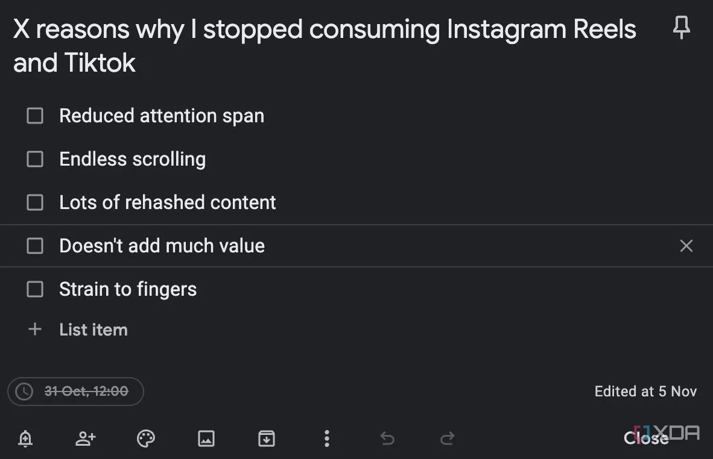Delete the Doesn't add much value item
The height and width of the screenshot is (459, 713).
pyautogui.click(x=686, y=246)
